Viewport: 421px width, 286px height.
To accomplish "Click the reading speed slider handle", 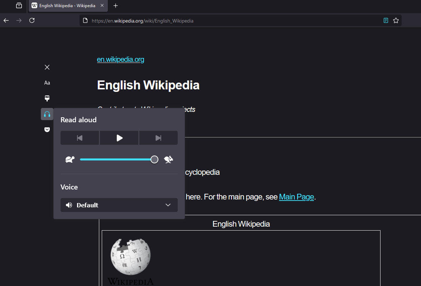I will (x=154, y=159).
